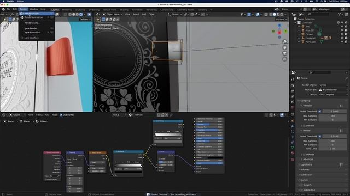Expand the Volumes panel

click(305, 170)
